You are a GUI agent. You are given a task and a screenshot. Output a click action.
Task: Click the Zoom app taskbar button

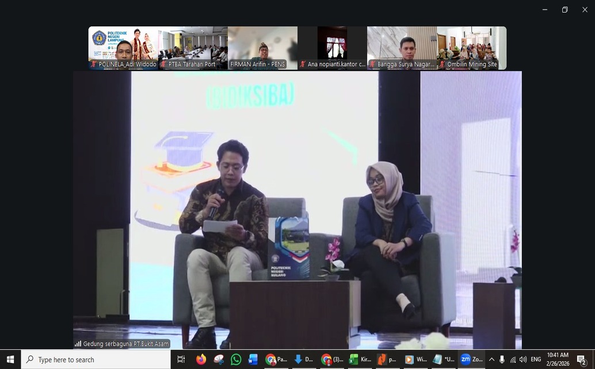471,359
